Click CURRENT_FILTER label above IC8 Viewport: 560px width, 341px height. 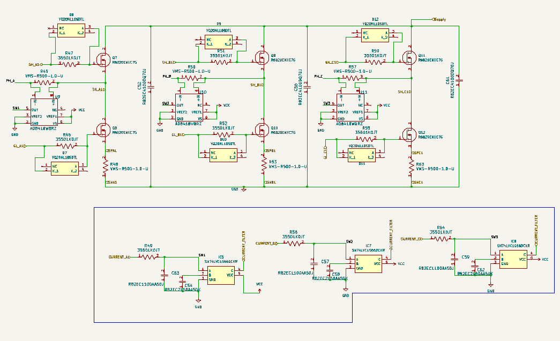click(536, 230)
